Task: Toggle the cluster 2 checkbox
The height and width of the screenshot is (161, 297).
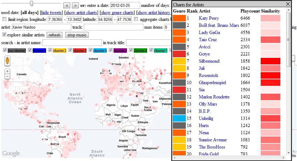Action: click(x=50, y=50)
